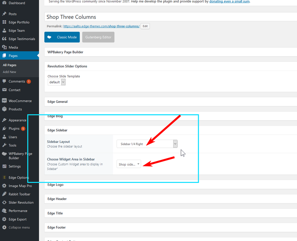Click the Settings sliders icon
297x241 pixels.
pos(4,166)
